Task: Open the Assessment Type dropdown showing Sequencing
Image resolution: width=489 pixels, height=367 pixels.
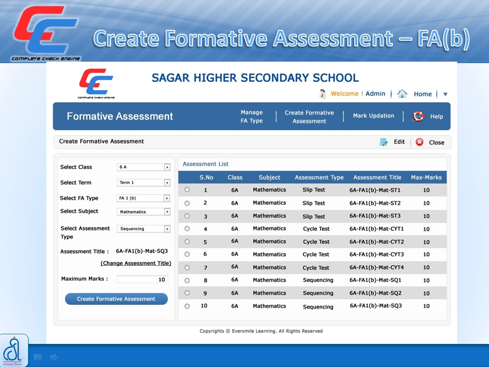Action: pyautogui.click(x=143, y=229)
